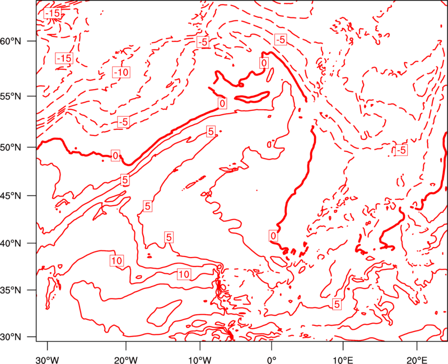
Task: Select the 50°N latitude axis label
Action: pyautogui.click(x=11, y=147)
